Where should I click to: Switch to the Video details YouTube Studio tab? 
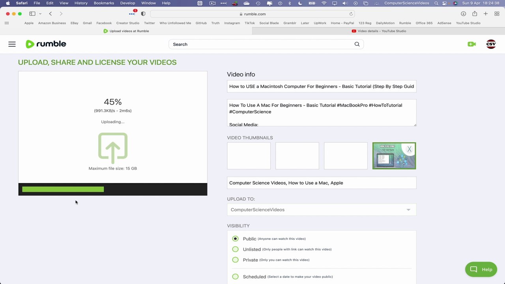click(379, 31)
